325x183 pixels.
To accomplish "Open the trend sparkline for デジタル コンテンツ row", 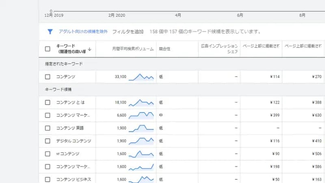I will pyautogui.click(x=141, y=141).
